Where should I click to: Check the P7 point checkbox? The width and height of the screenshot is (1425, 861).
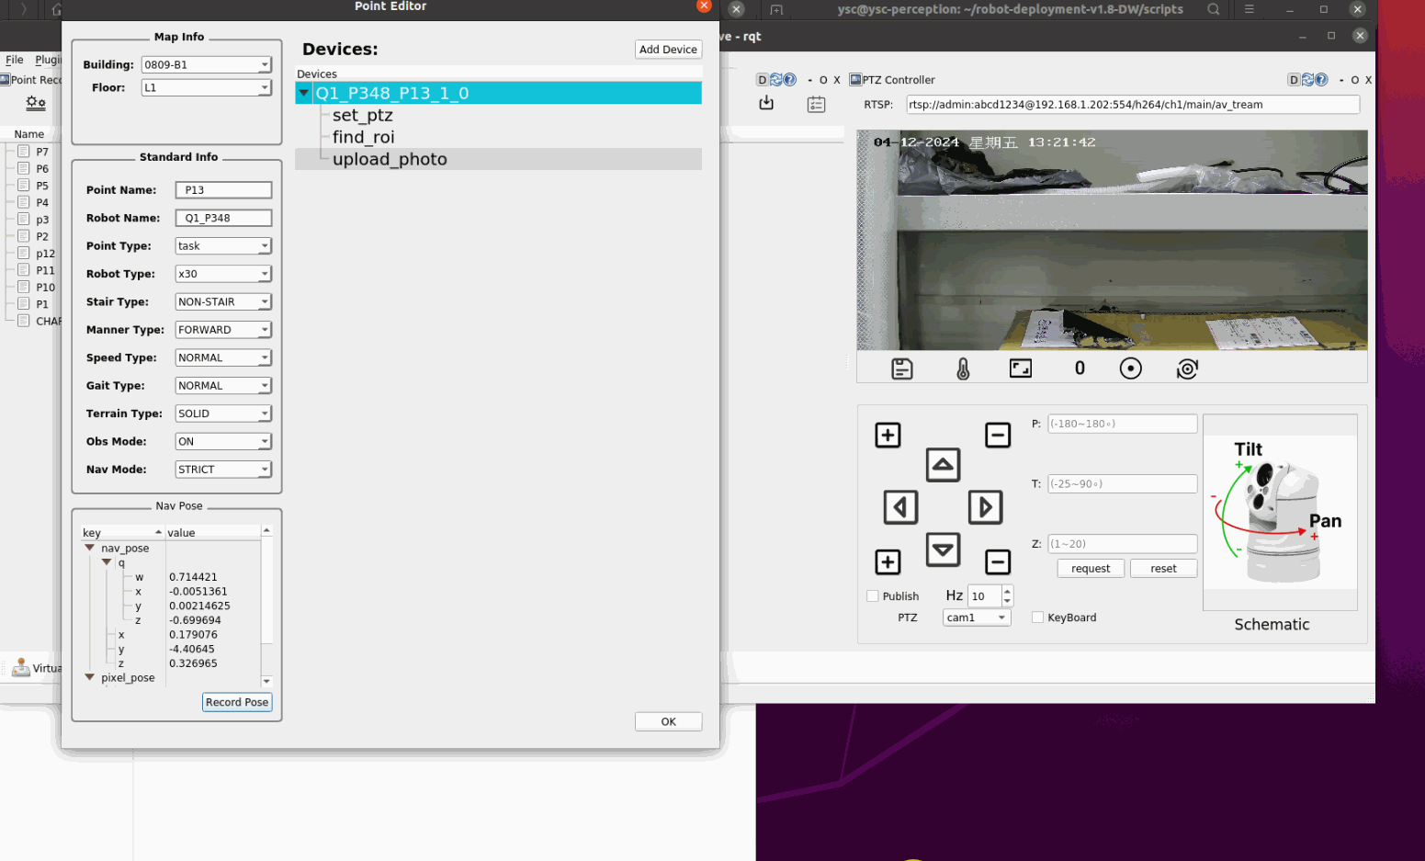click(x=24, y=152)
